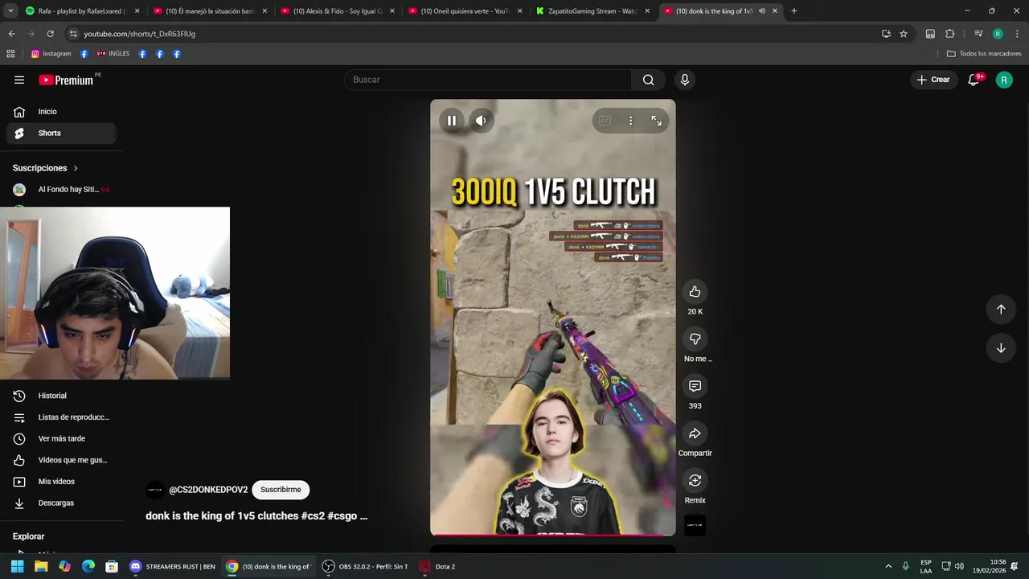Open the Short's three-dot options menu
Screen dimensions: 1029x579
[630, 121]
